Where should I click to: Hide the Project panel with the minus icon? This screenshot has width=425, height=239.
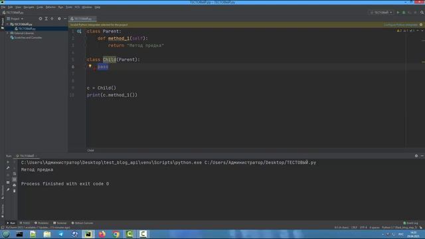click(65, 19)
